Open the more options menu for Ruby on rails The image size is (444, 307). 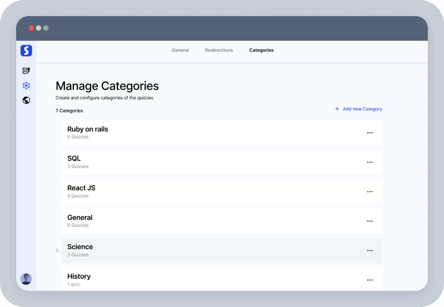[370, 133]
